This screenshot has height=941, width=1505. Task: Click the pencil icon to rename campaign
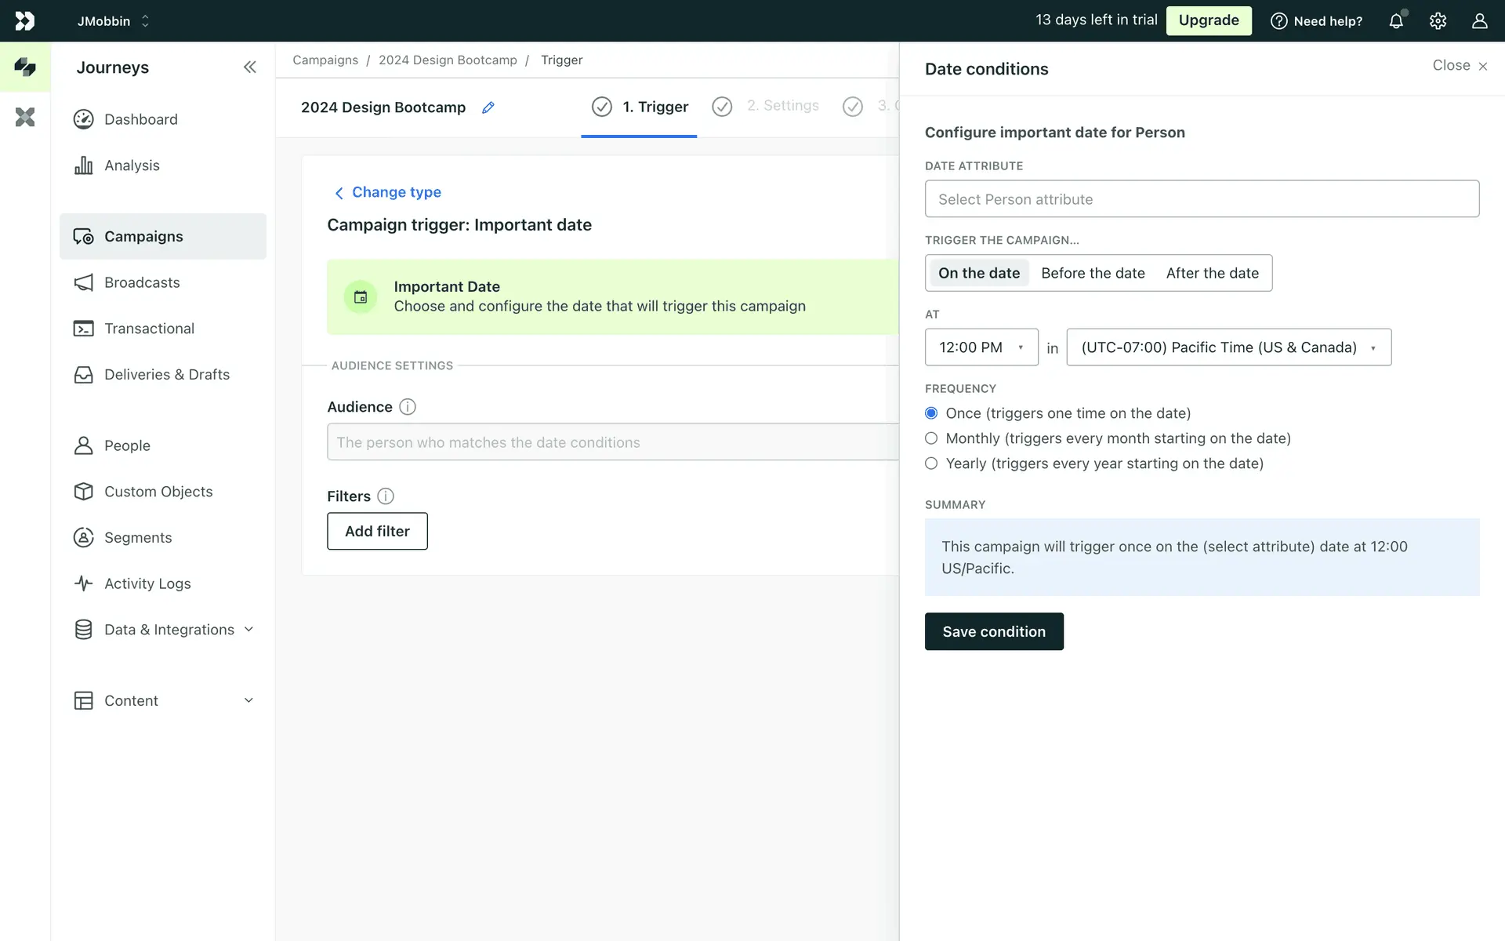click(488, 107)
